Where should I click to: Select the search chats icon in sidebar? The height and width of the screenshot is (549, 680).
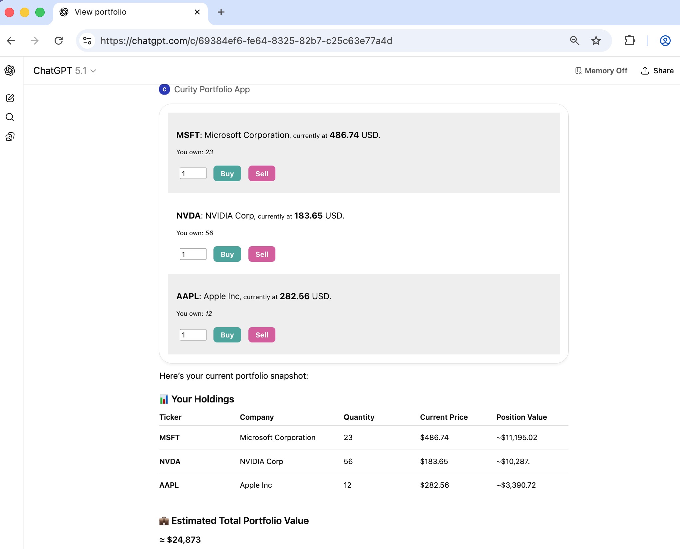pyautogui.click(x=10, y=117)
